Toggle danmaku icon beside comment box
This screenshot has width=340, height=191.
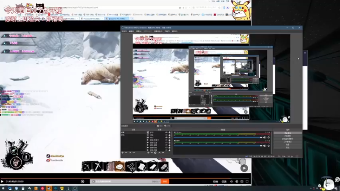(x=82, y=182)
